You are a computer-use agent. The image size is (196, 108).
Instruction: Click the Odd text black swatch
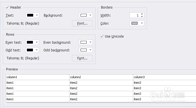30,50
